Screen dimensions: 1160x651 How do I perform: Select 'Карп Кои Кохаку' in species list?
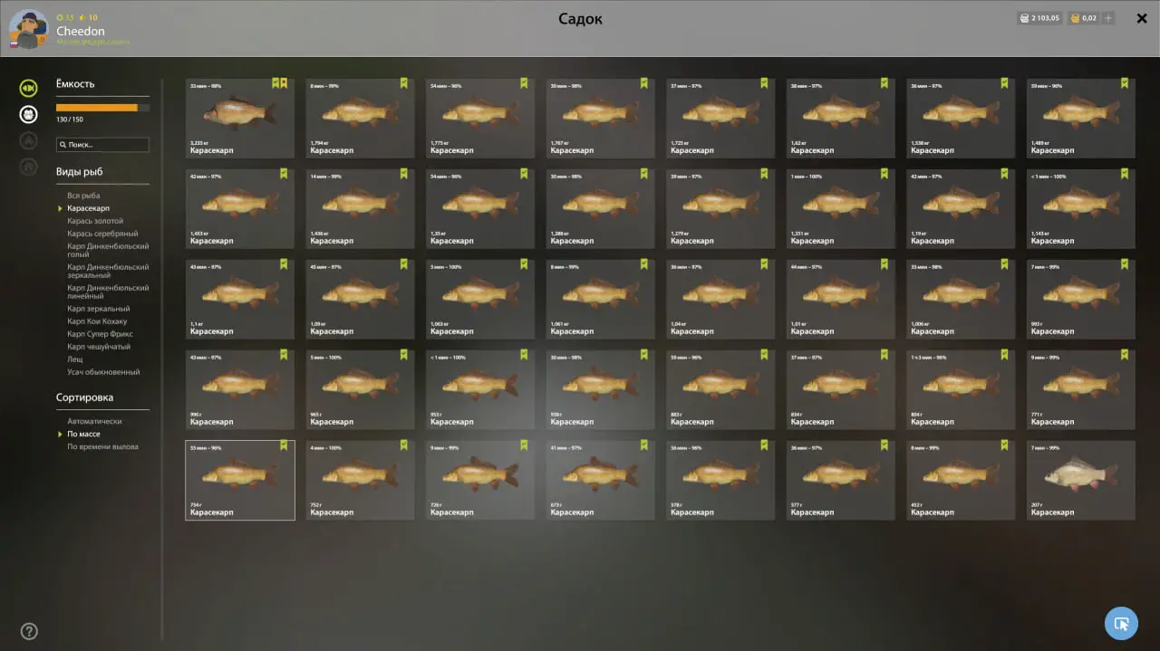pos(97,321)
